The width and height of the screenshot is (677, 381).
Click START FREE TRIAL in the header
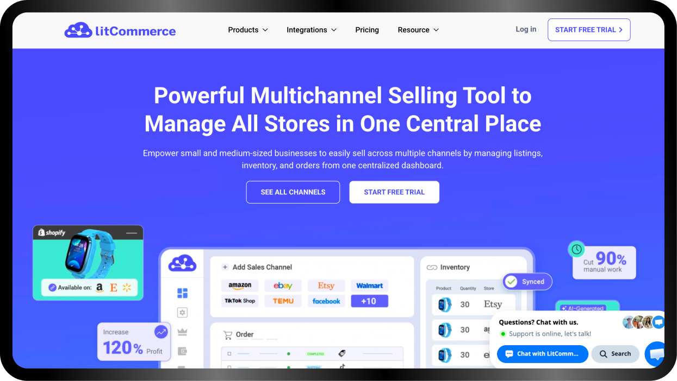589,30
